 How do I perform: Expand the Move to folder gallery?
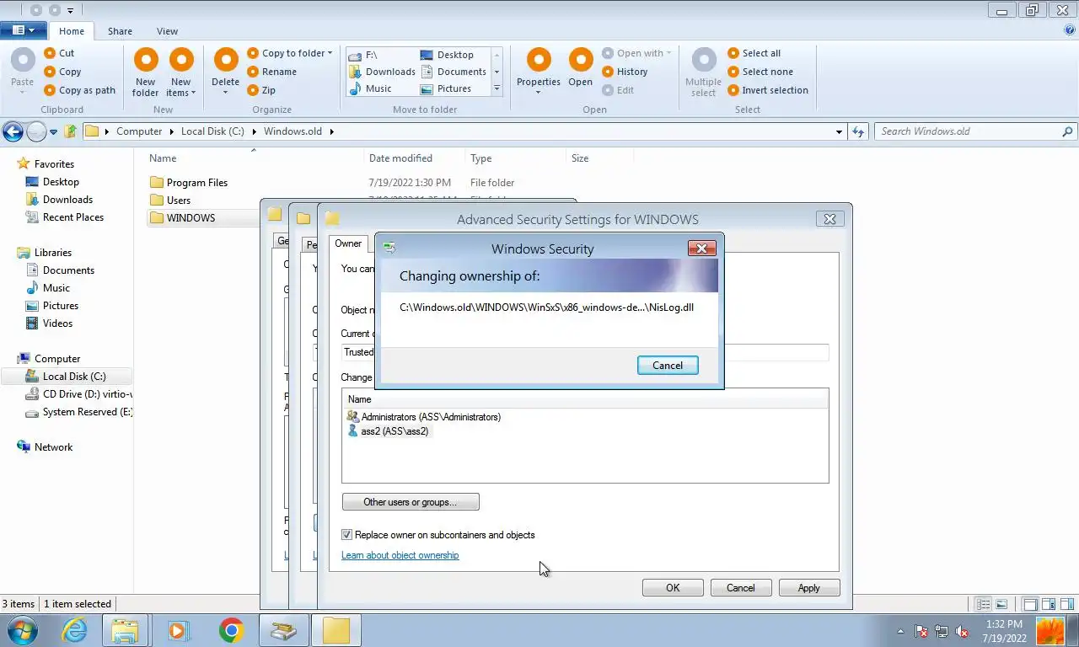[x=497, y=88]
